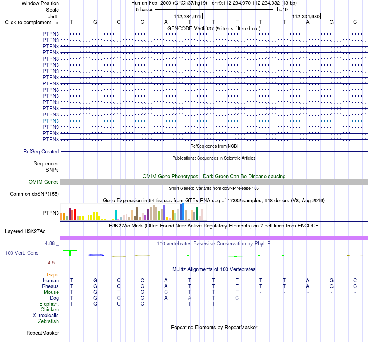Open 'Repeating Elements by RepeatMasker' title
The image size is (368, 342).
click(x=214, y=327)
